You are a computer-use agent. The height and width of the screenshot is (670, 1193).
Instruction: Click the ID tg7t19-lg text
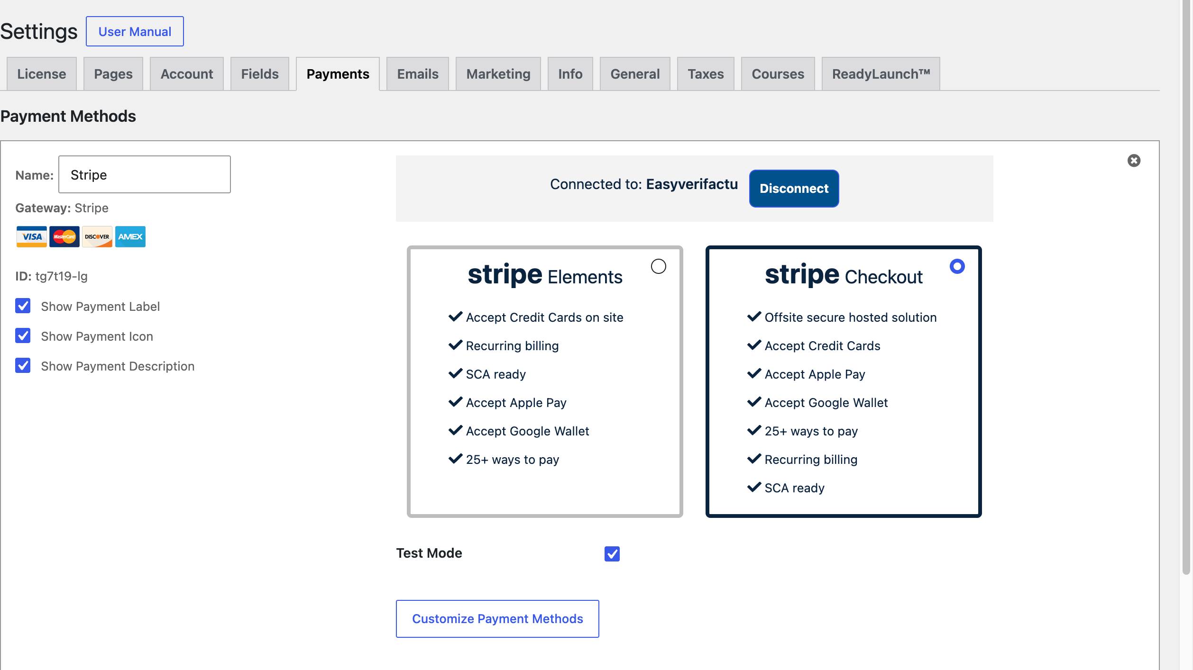[x=51, y=276]
